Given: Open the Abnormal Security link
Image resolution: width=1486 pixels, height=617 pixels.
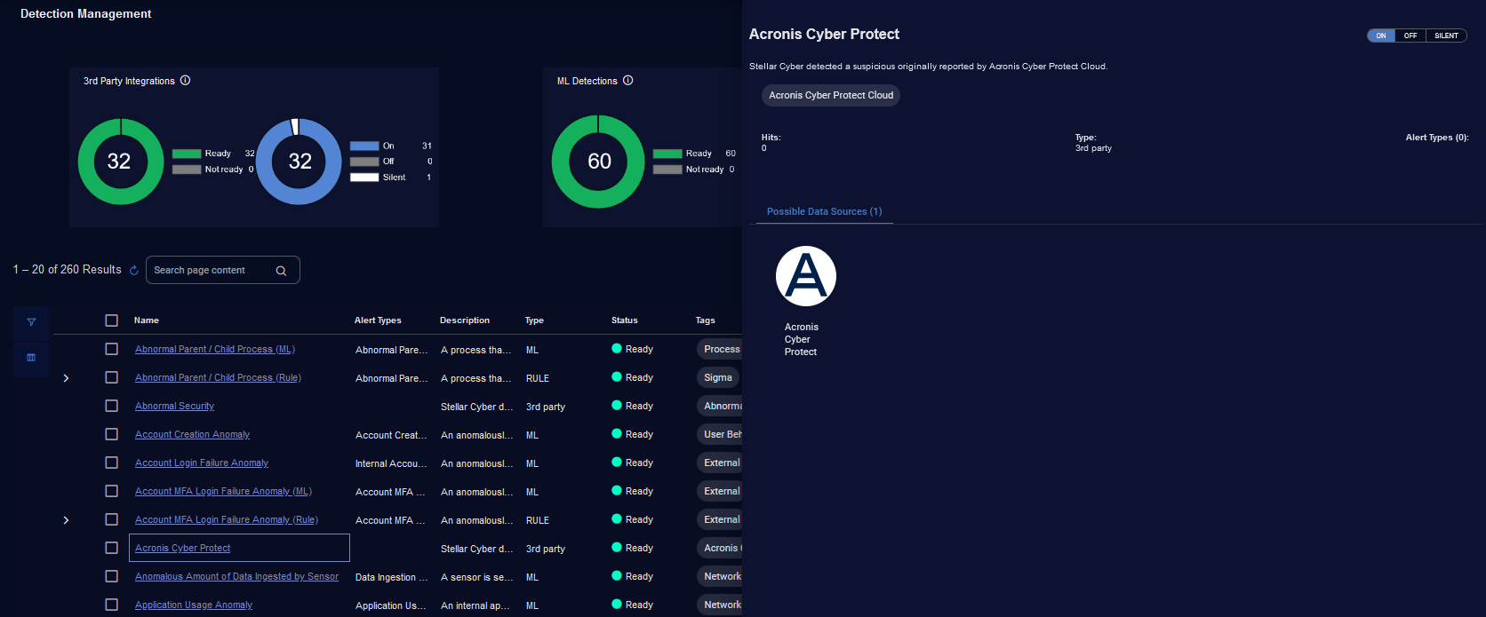Looking at the screenshot, I should pyautogui.click(x=174, y=406).
